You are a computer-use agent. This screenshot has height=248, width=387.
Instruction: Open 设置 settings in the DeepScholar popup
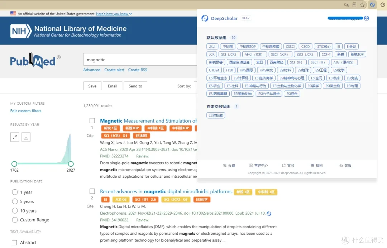(x=229, y=165)
